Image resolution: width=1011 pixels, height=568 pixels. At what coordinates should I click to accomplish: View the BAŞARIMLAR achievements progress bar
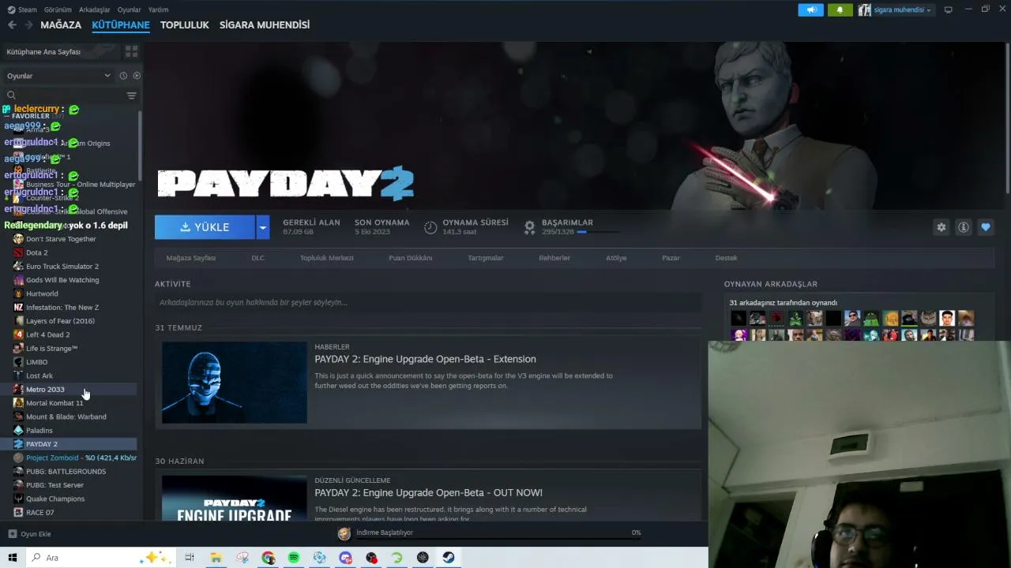click(x=596, y=232)
